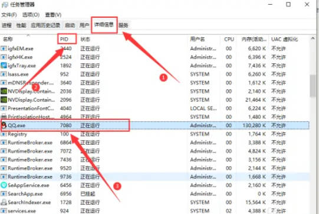319x214 pixels.
Task: Click memory value 7,436 K
Action: click(256, 66)
